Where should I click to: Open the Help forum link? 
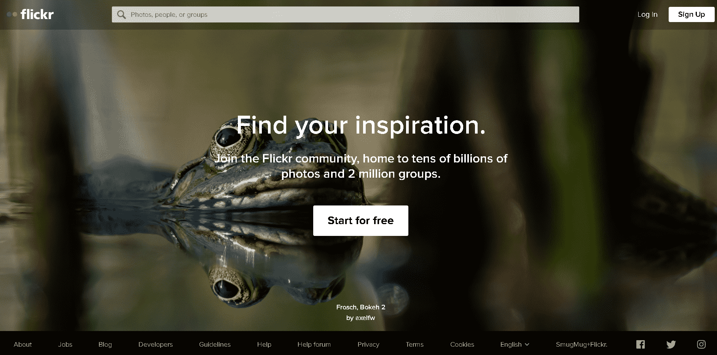pyautogui.click(x=314, y=344)
